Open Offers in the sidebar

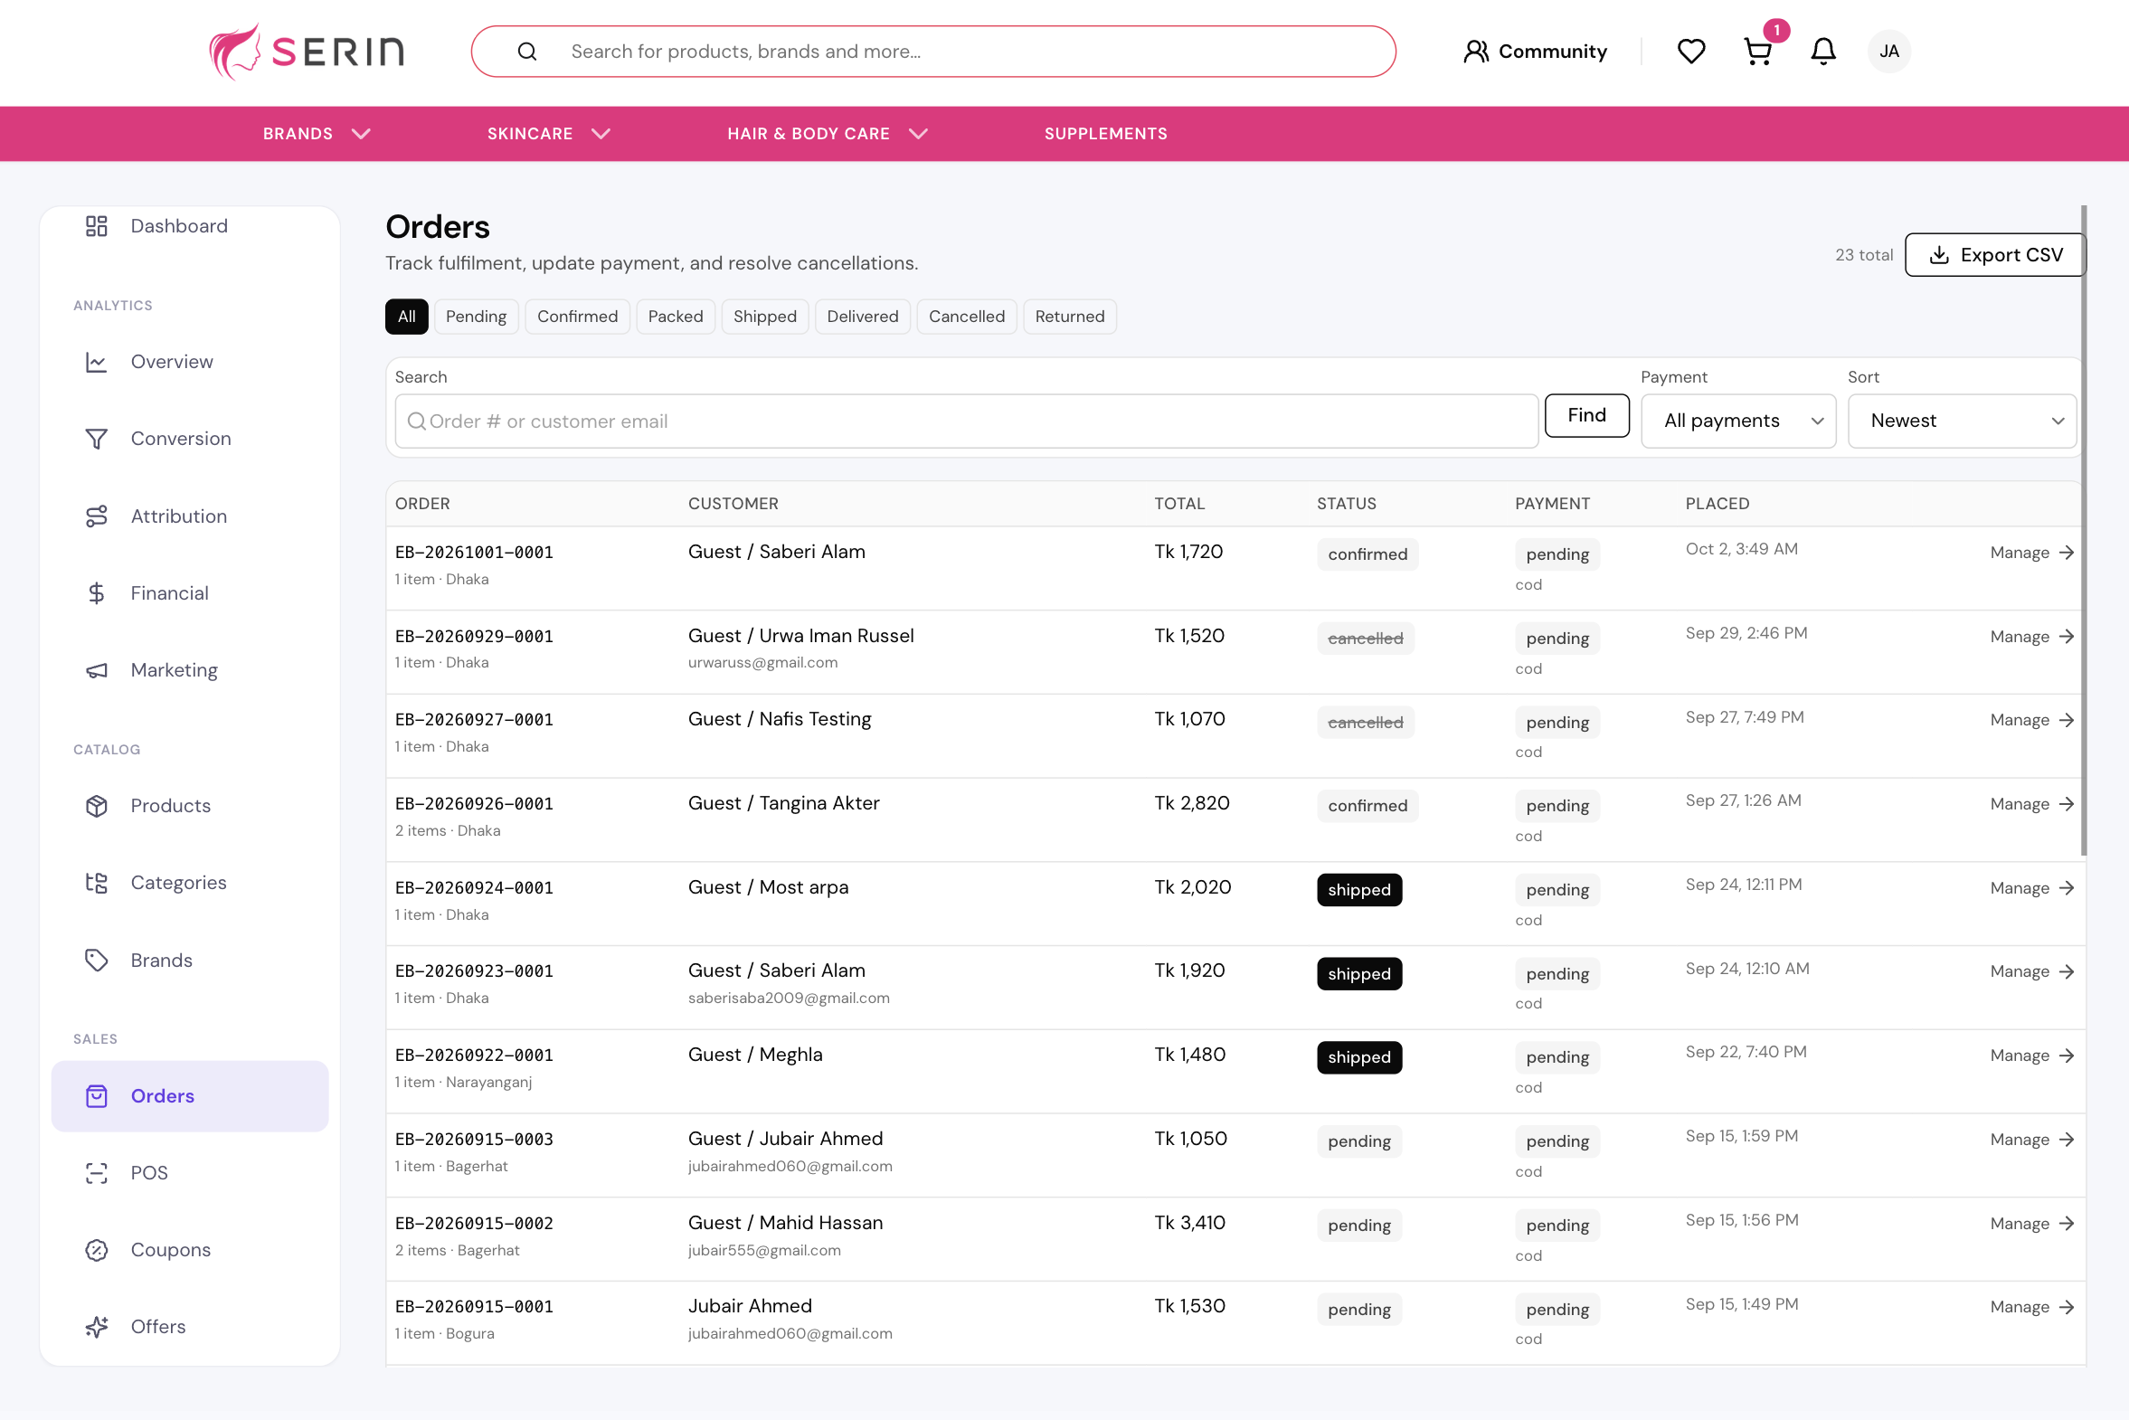(x=189, y=1327)
